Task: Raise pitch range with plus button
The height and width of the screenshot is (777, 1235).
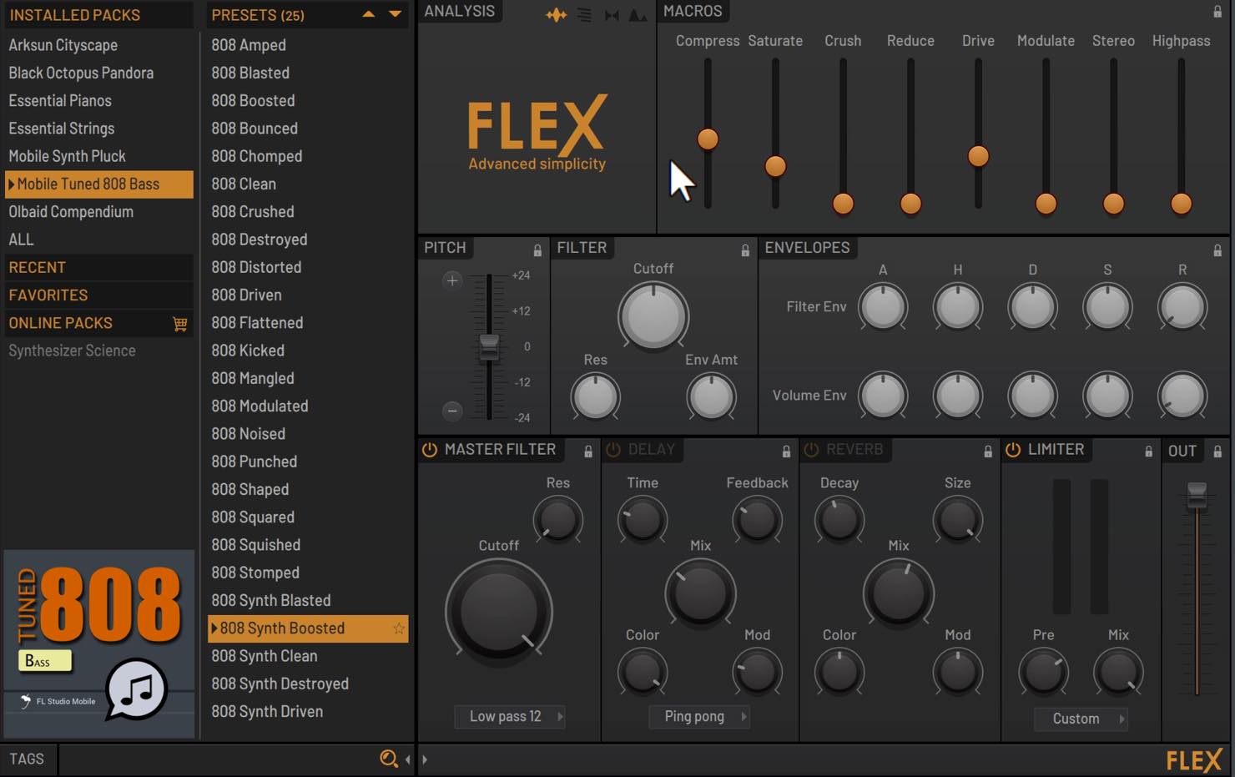Action: [452, 280]
